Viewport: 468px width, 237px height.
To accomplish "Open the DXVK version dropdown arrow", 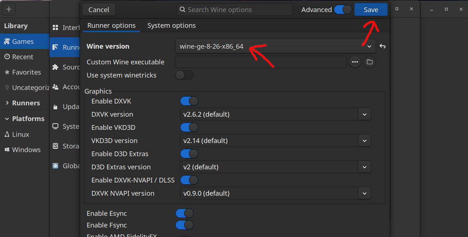I will pyautogui.click(x=365, y=114).
